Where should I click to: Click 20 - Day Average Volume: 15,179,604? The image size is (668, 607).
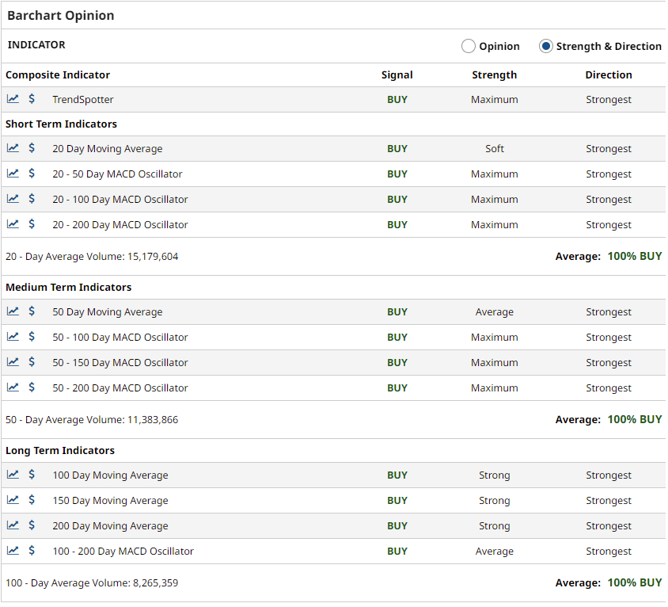[x=92, y=257]
